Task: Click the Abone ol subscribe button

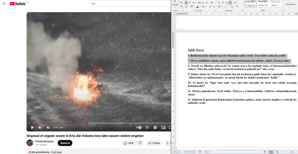Action: point(65,143)
